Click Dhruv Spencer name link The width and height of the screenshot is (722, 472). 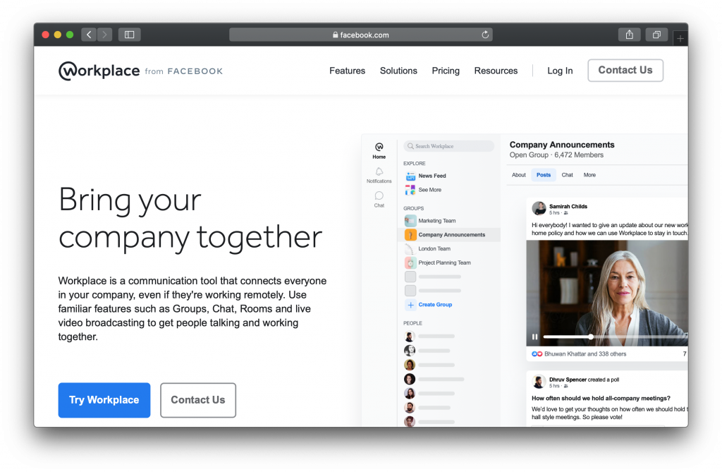568,380
